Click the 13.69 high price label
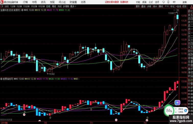This screenshot has width=193, height=124. pos(171,13)
